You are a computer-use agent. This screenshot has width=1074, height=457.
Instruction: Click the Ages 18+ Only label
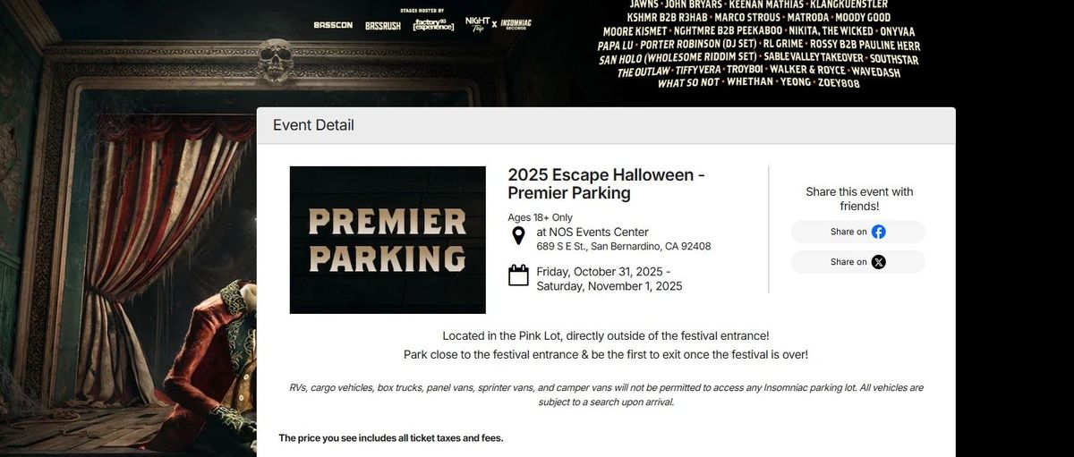click(x=540, y=217)
